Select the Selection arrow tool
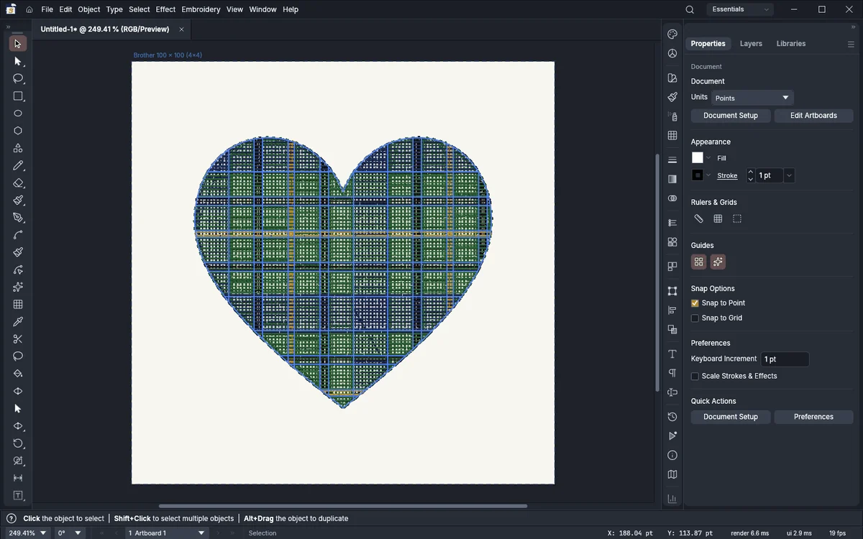This screenshot has width=863, height=539. [18, 44]
